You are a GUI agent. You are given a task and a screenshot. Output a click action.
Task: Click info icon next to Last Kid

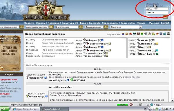tap(153, 40)
